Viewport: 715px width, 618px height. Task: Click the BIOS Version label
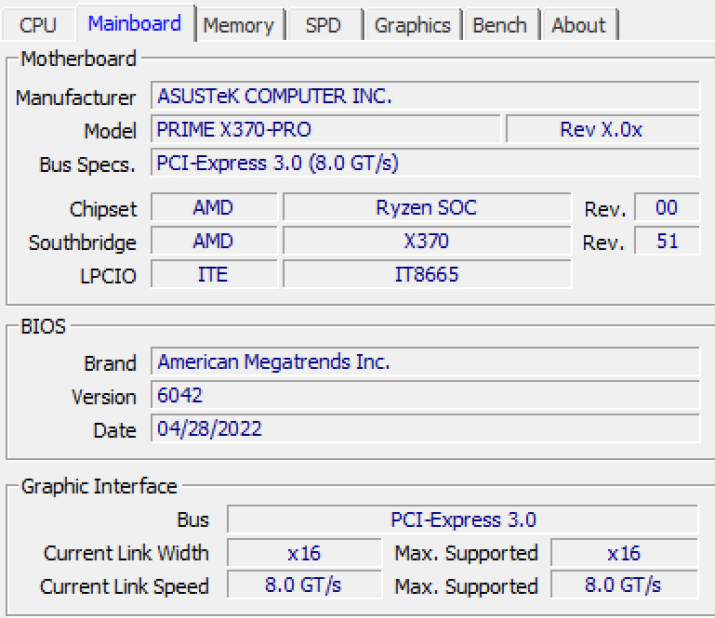pyautogui.click(x=104, y=397)
